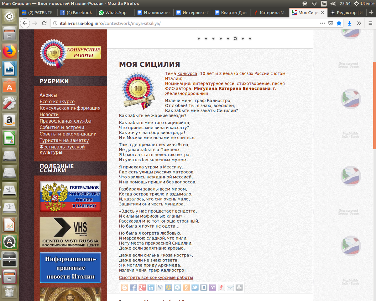The height and width of the screenshot is (301, 376).
Task: Share the poem on VKontakte
Action: (204, 288)
